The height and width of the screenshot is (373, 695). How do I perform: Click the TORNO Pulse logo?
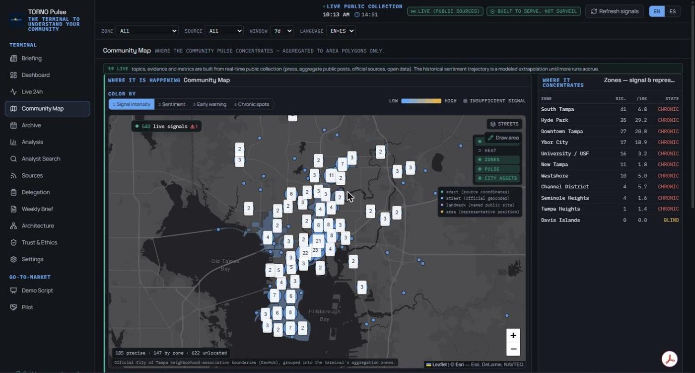point(16,20)
